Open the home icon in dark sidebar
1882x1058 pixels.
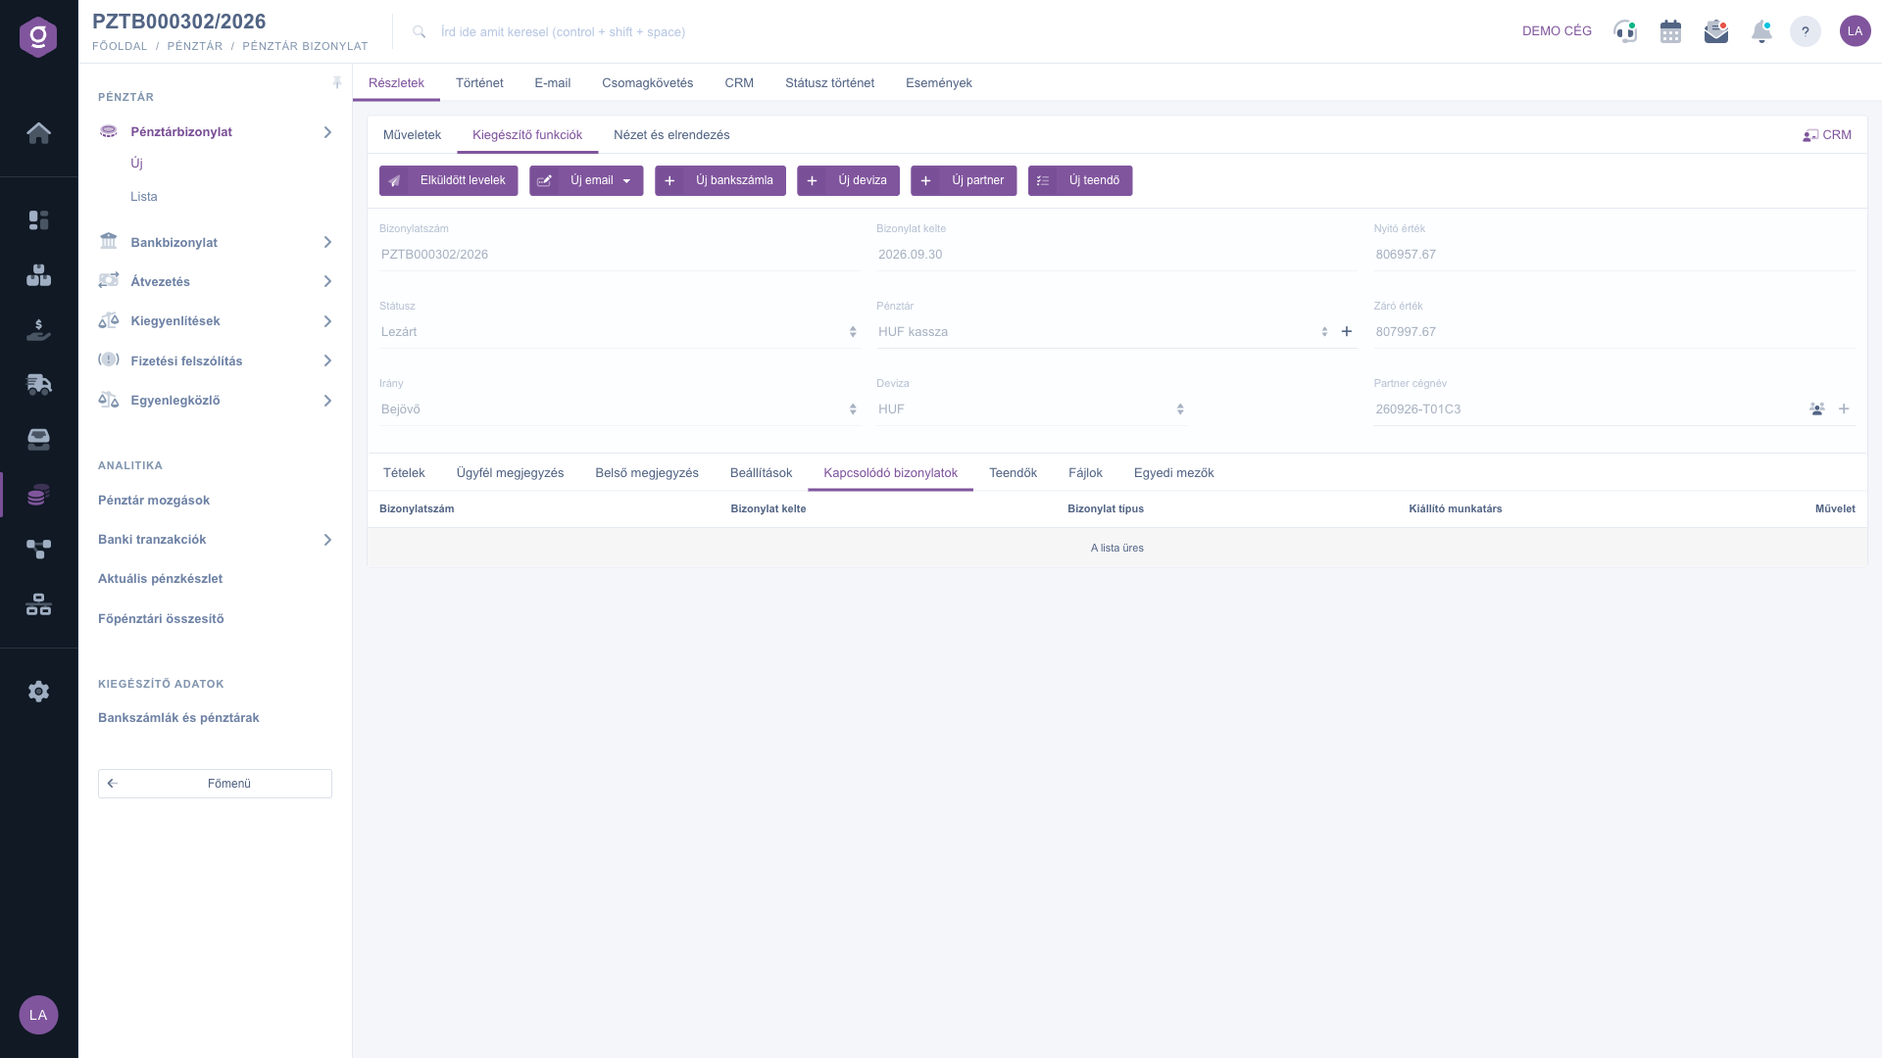38,132
